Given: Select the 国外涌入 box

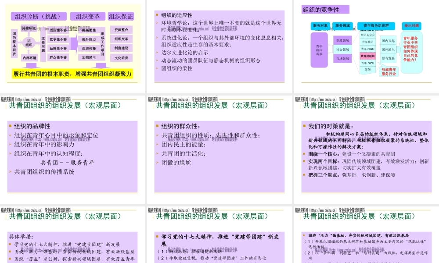Looking at the screenshot, I should [x=388, y=50].
